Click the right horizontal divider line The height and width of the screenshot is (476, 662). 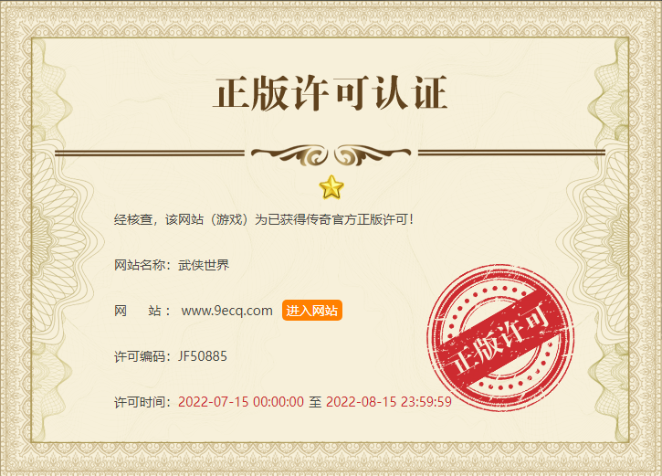pyautogui.click(x=511, y=153)
